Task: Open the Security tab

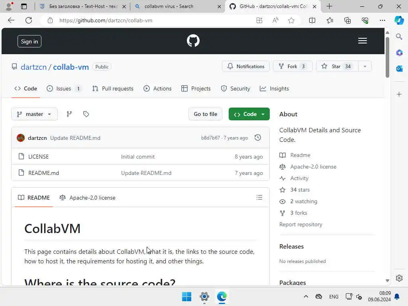Action: pos(235,88)
